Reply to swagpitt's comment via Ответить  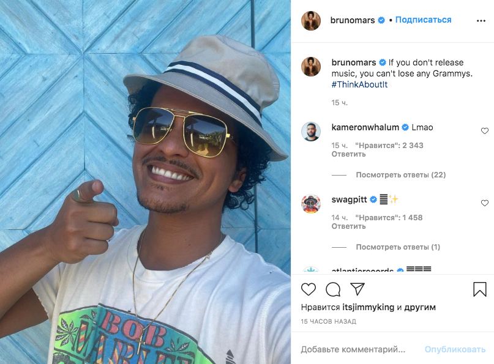pyautogui.click(x=348, y=226)
